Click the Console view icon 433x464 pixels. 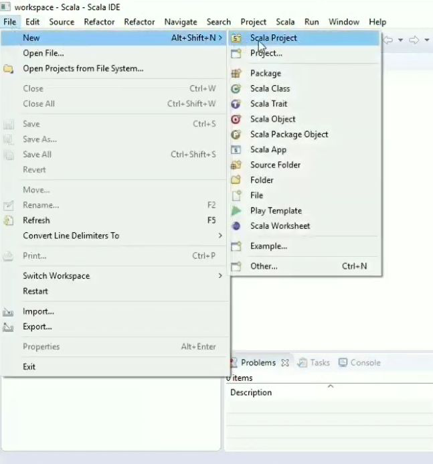pyautogui.click(x=343, y=363)
